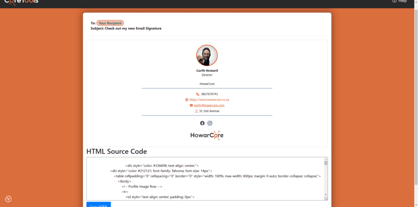Click the phone icon beside 0827070741
The width and height of the screenshot is (418, 207).
(x=198, y=94)
